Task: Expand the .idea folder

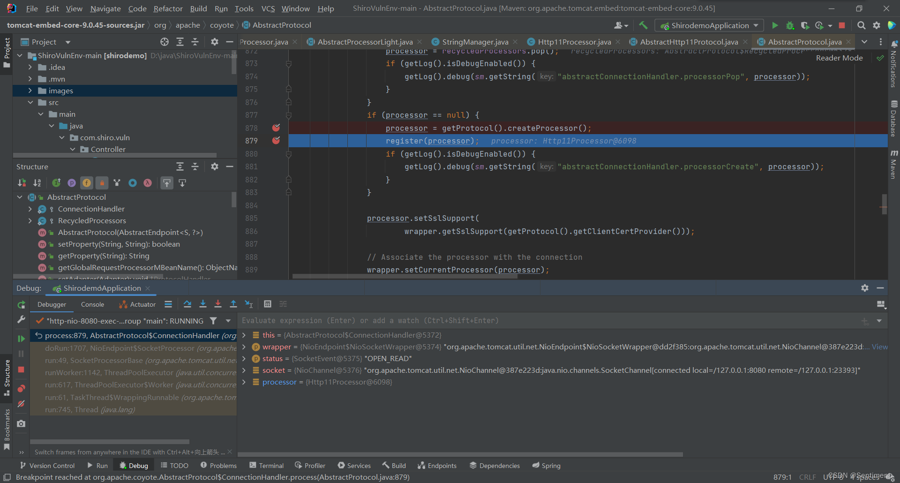Action: [x=30, y=67]
